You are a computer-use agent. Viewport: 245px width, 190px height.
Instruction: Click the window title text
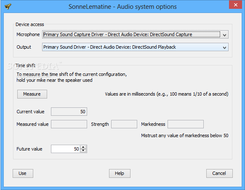[x=122, y=7]
